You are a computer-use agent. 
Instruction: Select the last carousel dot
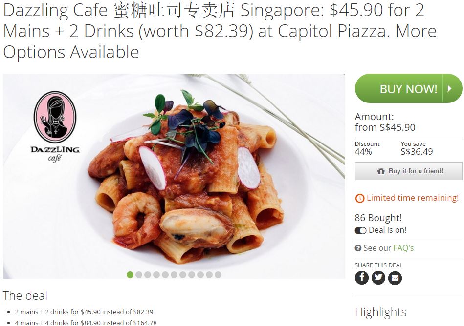[218, 275]
